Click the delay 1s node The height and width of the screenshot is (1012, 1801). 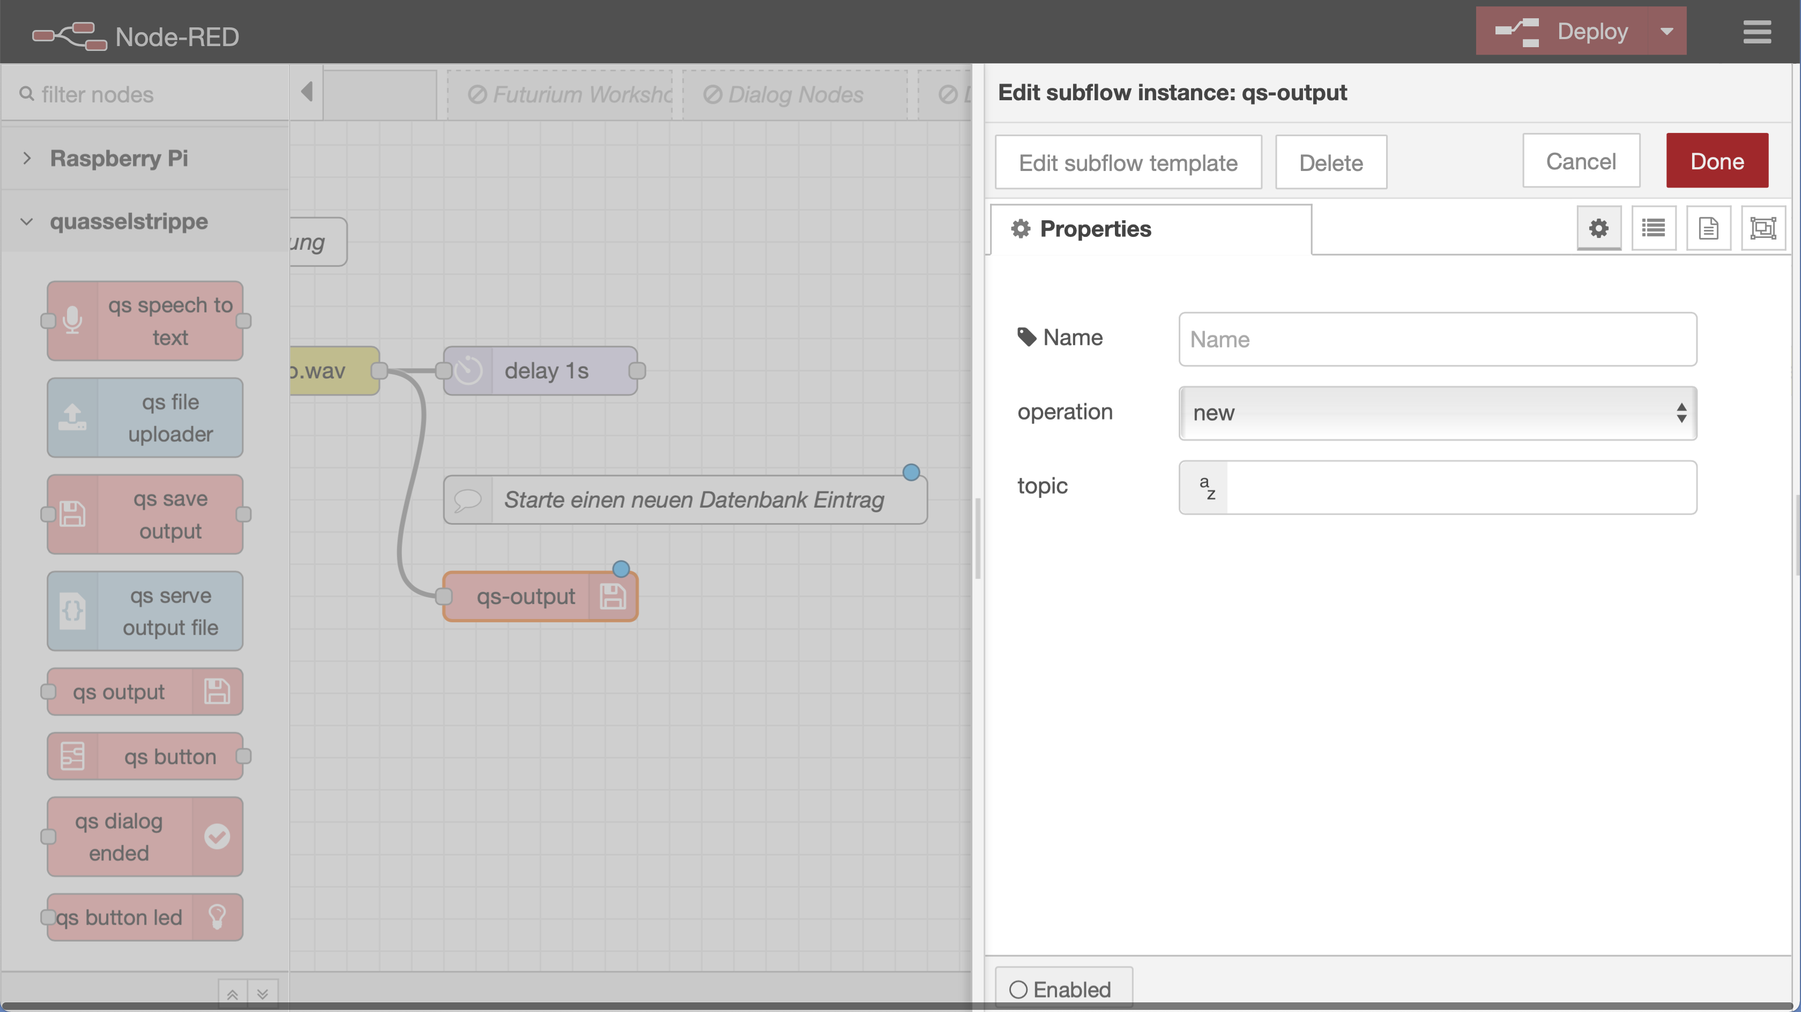(x=540, y=371)
